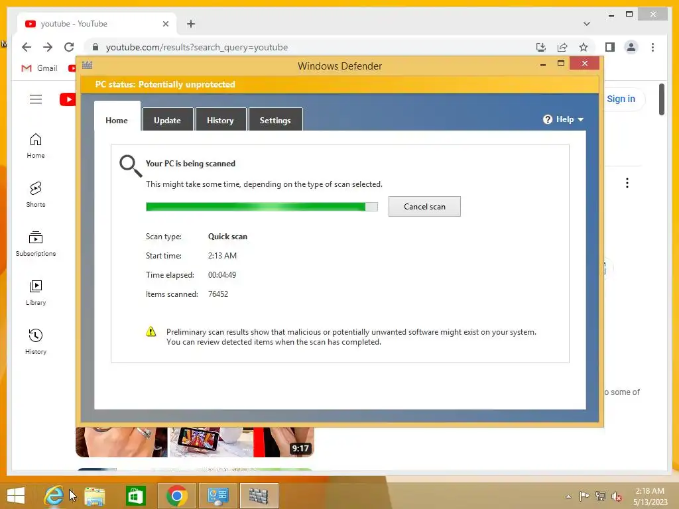Image resolution: width=679 pixels, height=509 pixels.
Task: Open the Settings tab in Windows Defender
Action: 275,119
